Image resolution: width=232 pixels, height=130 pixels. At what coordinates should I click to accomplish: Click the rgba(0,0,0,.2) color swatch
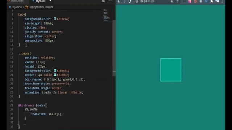pos(59,79)
